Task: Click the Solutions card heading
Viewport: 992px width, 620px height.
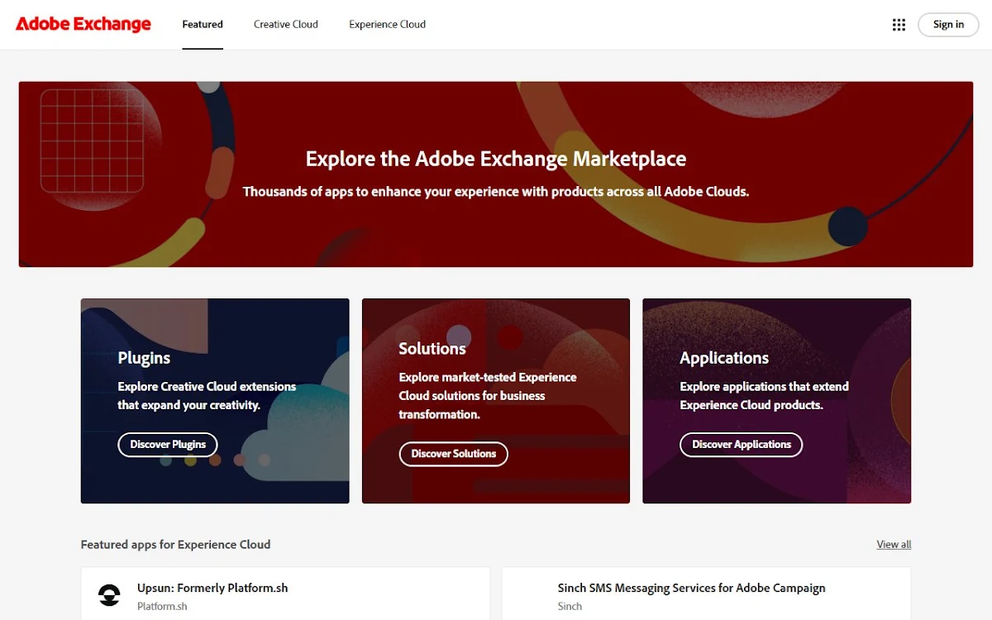Action: tap(432, 349)
